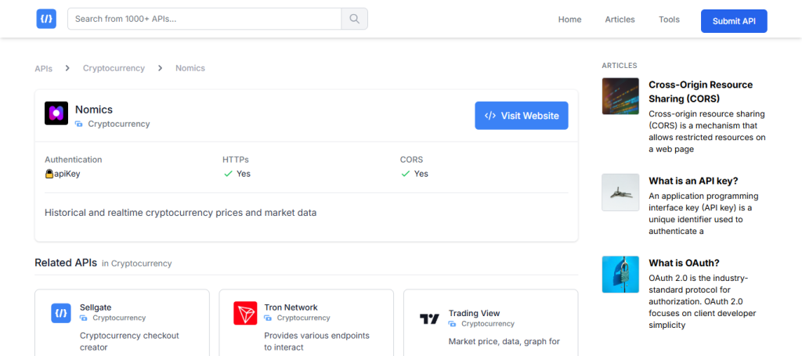Screen dimensions: 802x356
Task: Click Cryptocurrency label under Sellgate
Action: (x=119, y=318)
